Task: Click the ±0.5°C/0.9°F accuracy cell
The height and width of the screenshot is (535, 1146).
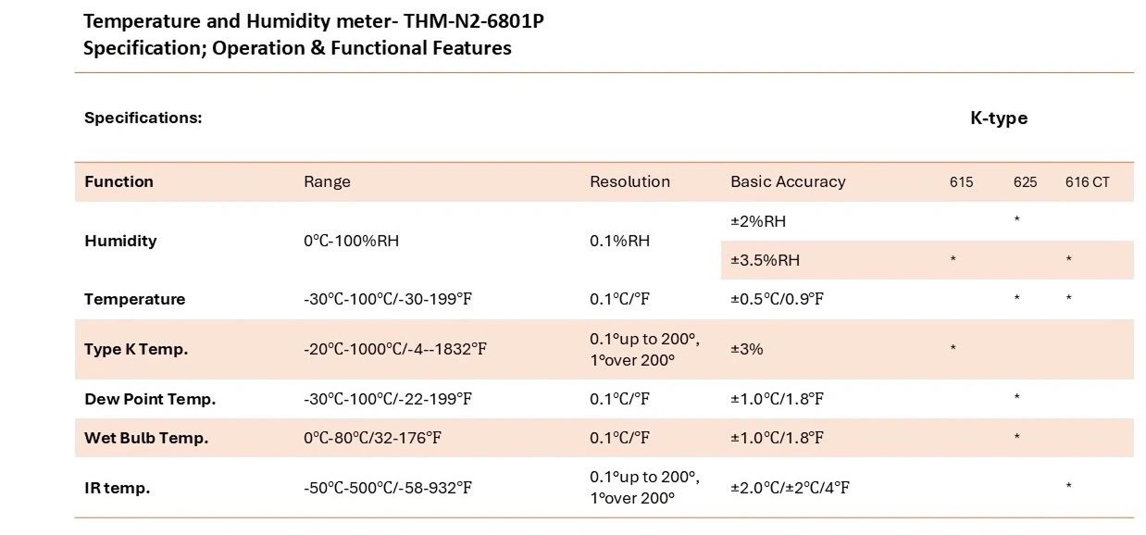Action: pos(777,299)
